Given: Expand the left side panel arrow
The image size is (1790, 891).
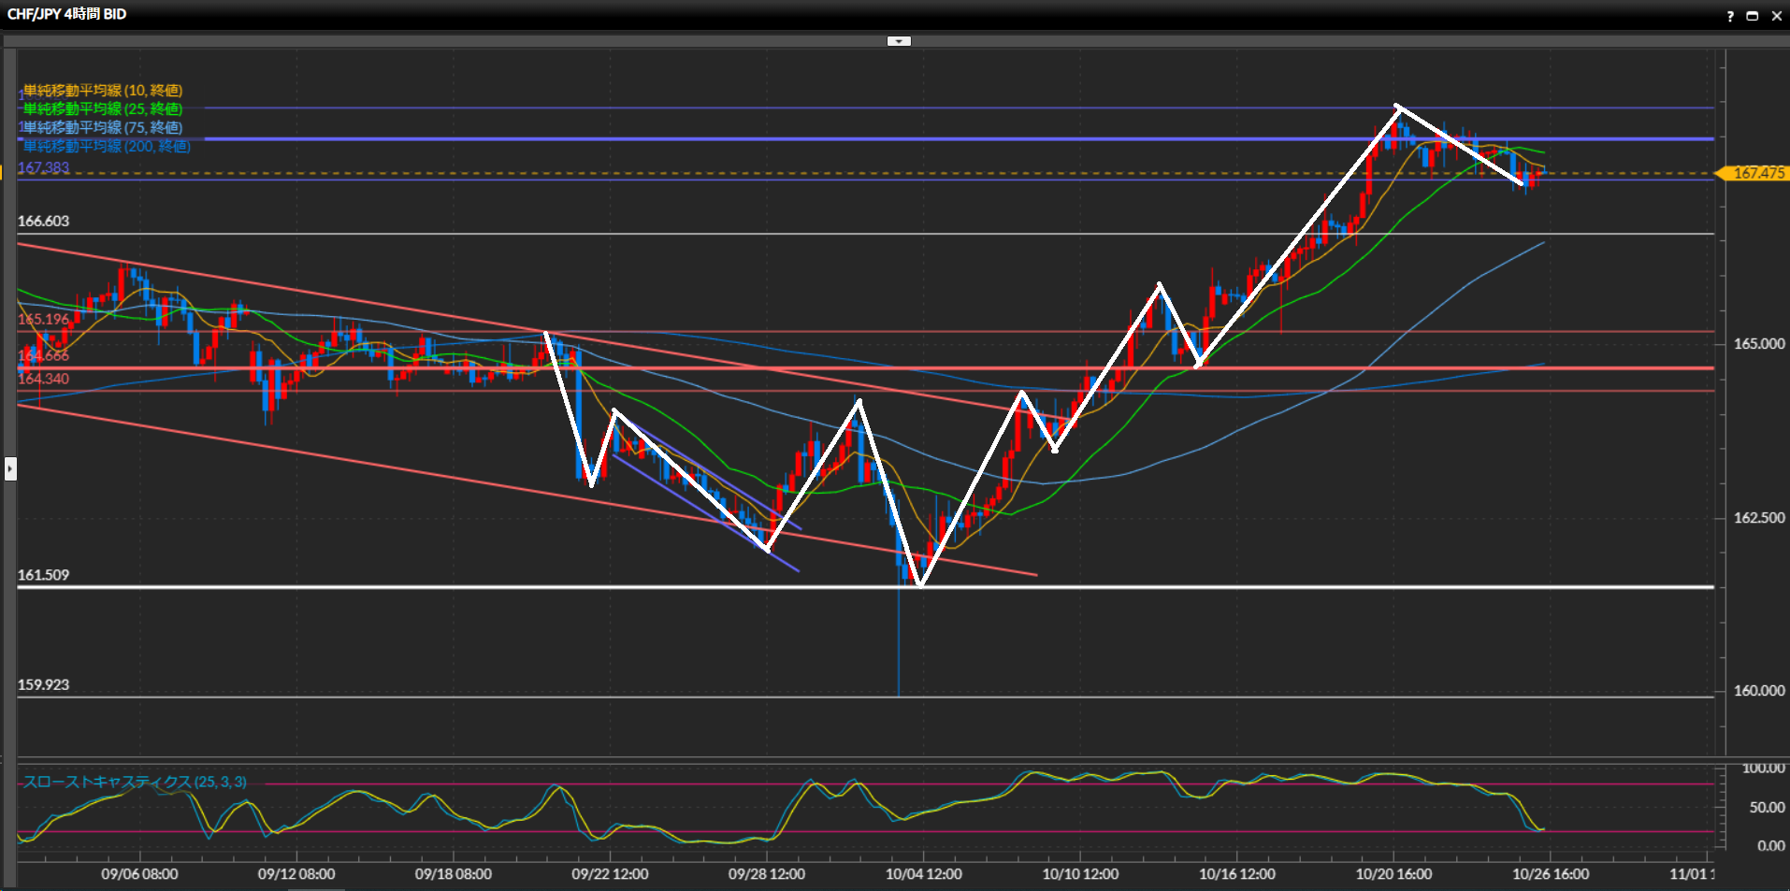Looking at the screenshot, I should [x=10, y=468].
